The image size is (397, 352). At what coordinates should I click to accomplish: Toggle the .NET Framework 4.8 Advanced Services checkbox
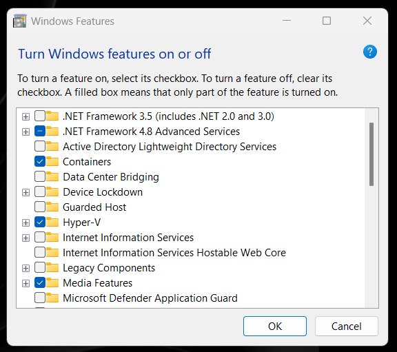[x=40, y=131]
